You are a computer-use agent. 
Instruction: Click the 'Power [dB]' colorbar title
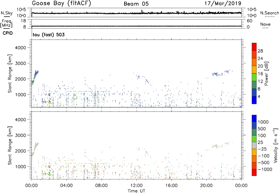coord(266,74)
